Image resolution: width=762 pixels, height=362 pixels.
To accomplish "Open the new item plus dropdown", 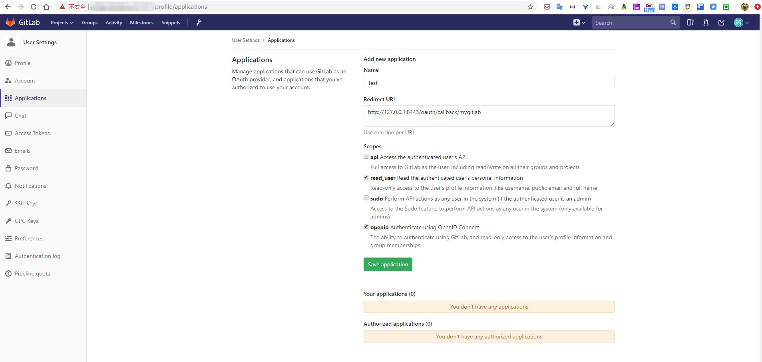I will coord(579,23).
